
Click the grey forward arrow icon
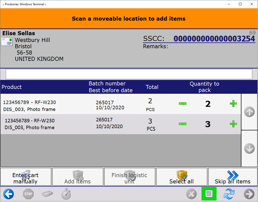[249, 194]
